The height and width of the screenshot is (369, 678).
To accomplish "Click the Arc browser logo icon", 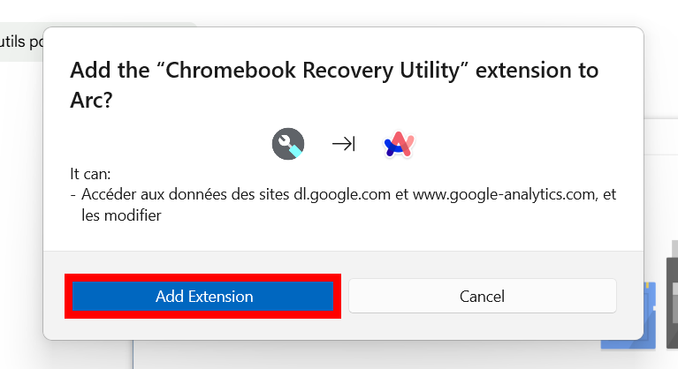I will coord(399,144).
